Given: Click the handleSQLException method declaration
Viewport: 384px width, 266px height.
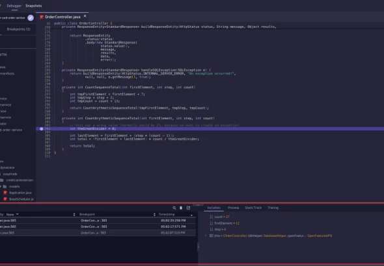Looking at the screenshot, I should (136, 70).
